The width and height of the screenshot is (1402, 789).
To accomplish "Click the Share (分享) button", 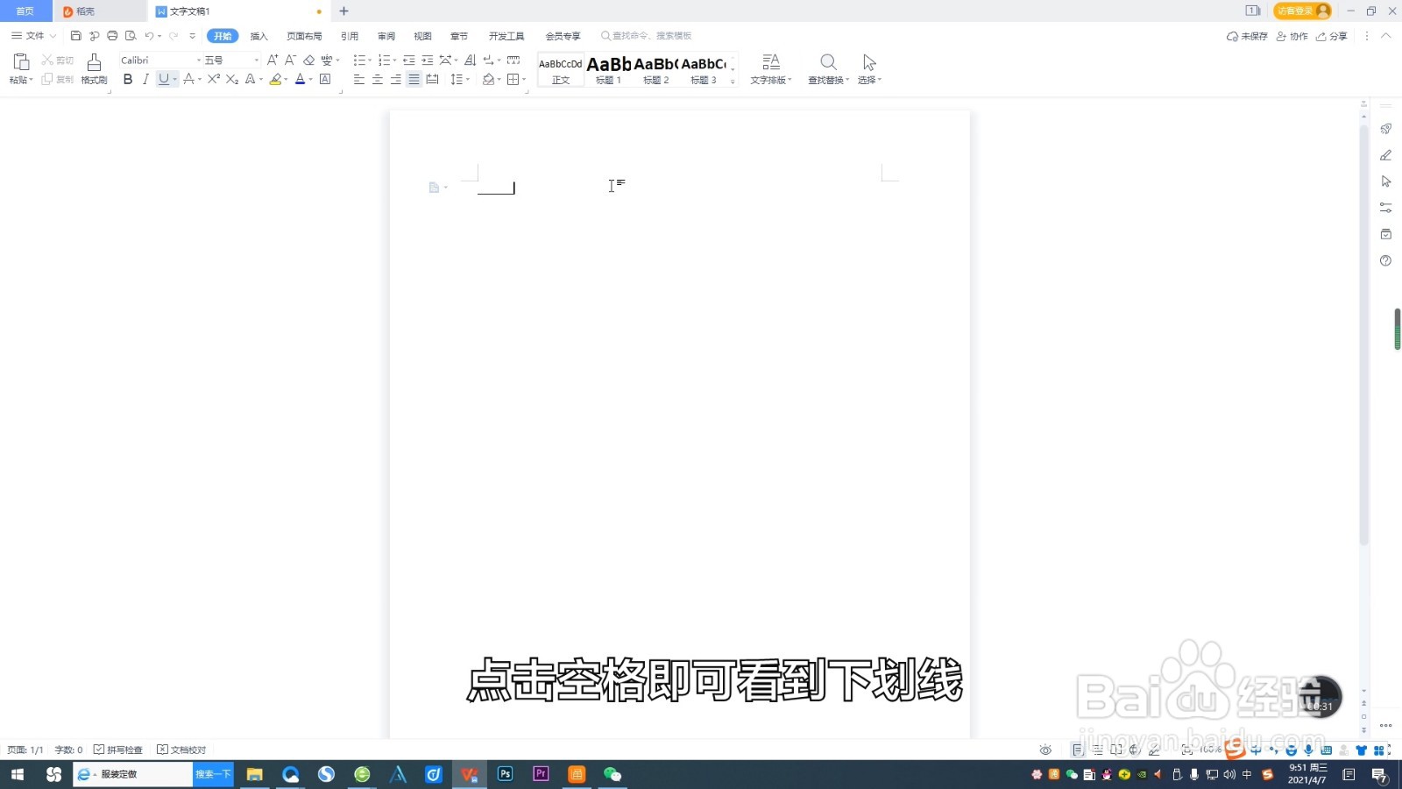I will [1332, 36].
